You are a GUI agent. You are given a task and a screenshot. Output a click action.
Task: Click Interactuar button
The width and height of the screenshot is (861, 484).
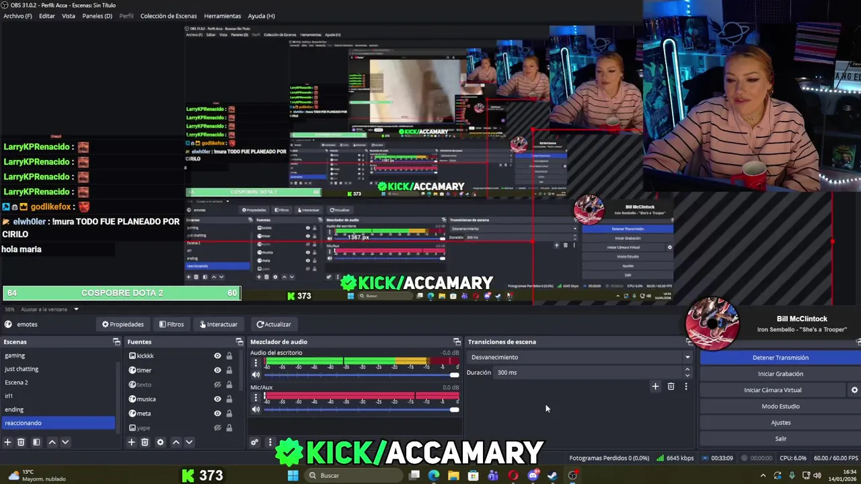pos(219,325)
